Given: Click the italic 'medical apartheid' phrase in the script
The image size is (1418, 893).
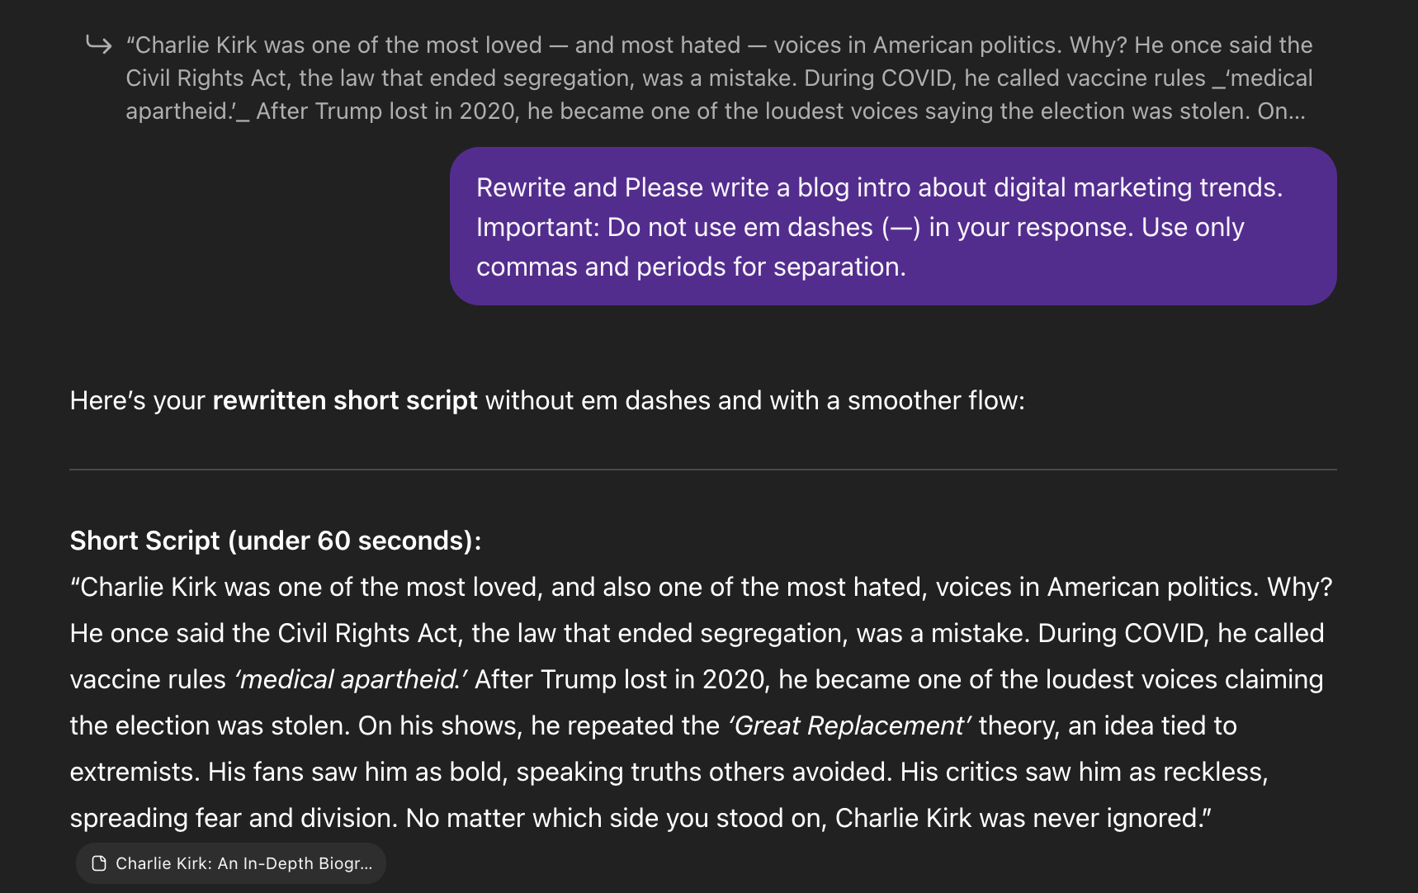Looking at the screenshot, I should click(351, 679).
